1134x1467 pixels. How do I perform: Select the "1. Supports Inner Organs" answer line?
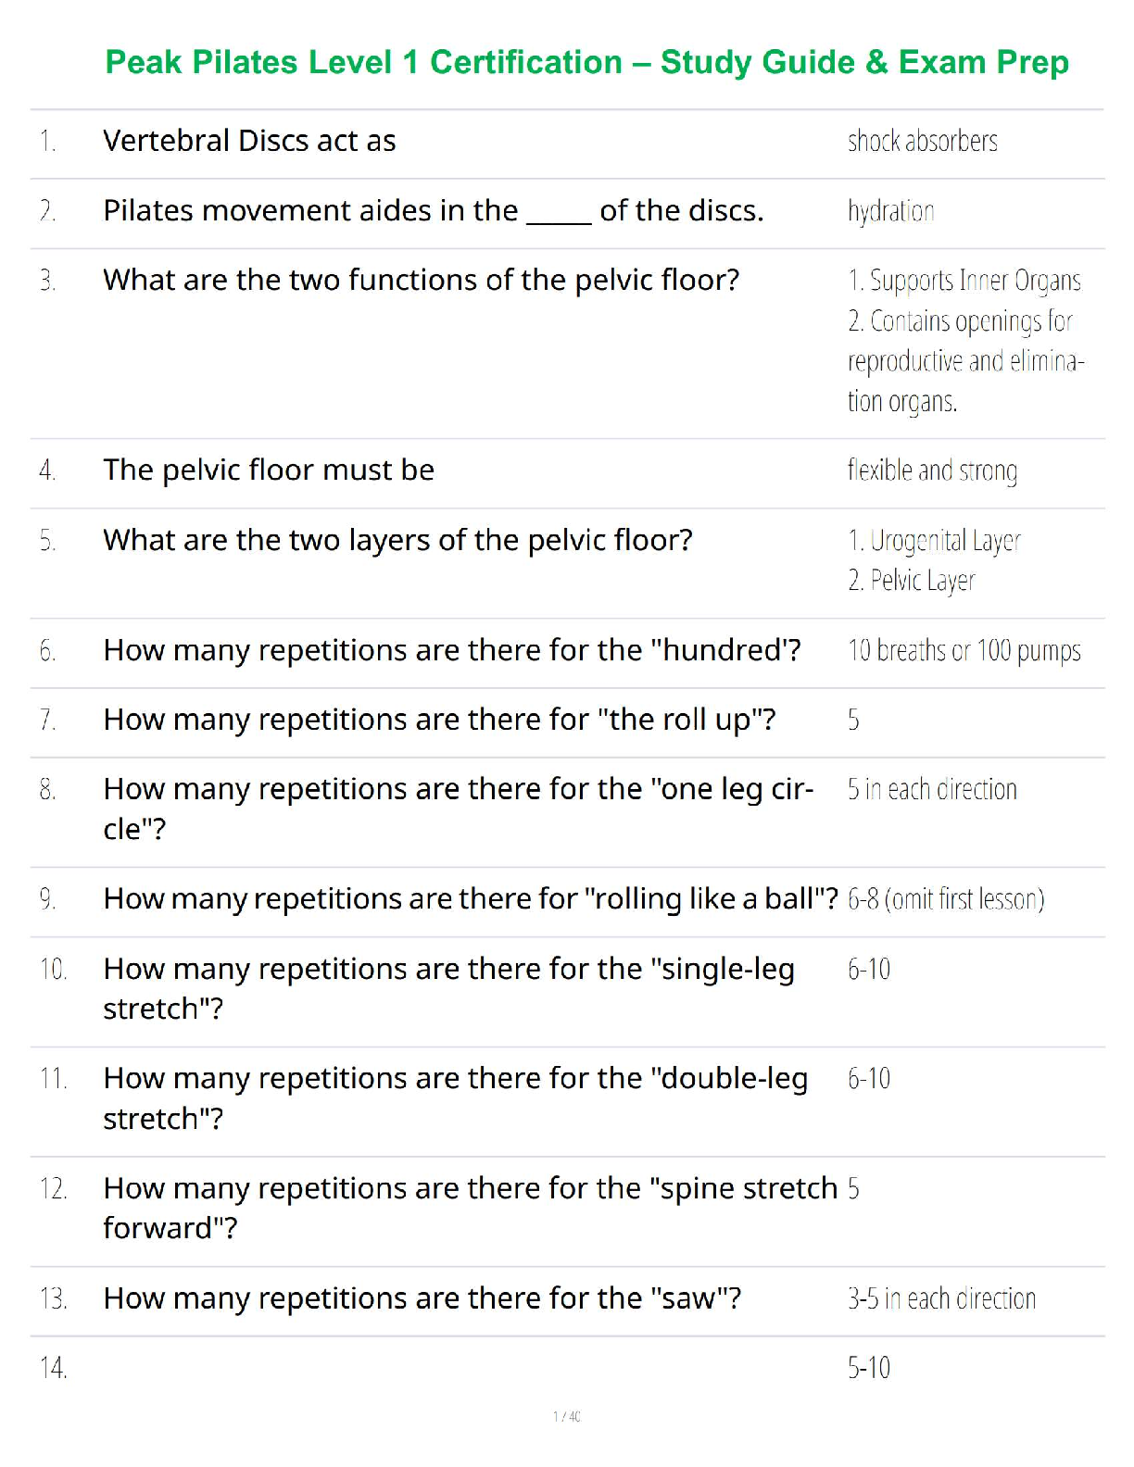(964, 280)
